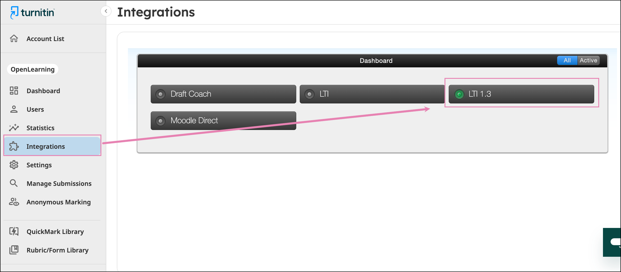Open the chat widget
Viewport: 621px width, 272px height.
click(613, 242)
